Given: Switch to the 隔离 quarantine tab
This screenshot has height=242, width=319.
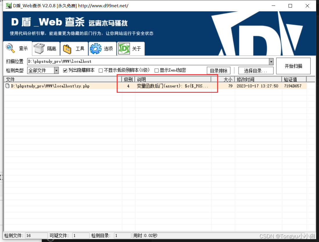Looking at the screenshot, I should 46,49.
